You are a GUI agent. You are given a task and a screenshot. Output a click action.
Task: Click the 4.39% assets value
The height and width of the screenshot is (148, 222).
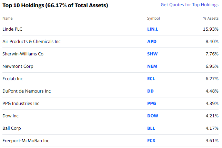coord(212,104)
